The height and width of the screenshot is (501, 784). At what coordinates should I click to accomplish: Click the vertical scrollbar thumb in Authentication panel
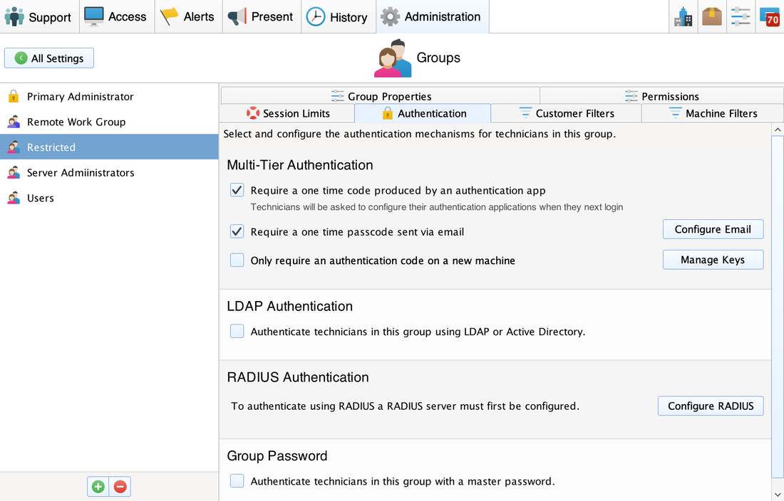(x=778, y=307)
